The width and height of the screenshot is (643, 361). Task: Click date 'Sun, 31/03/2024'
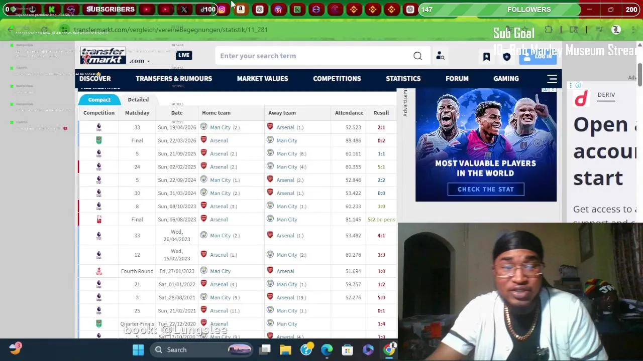tap(177, 193)
